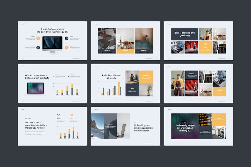Select the 'Make things as simple' heading text
This screenshot has height=167, width=251.
point(143,128)
